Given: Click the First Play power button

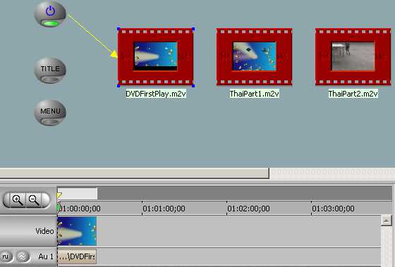Looking at the screenshot, I should coord(50,14).
